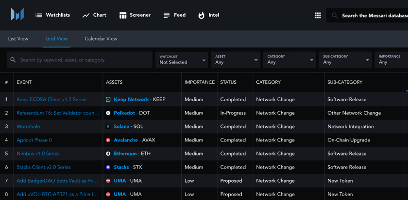Select the Grid View tab

coord(56,39)
